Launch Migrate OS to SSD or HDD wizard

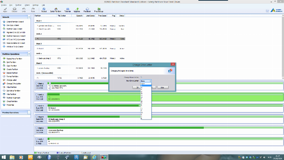pyautogui.click(x=14, y=32)
